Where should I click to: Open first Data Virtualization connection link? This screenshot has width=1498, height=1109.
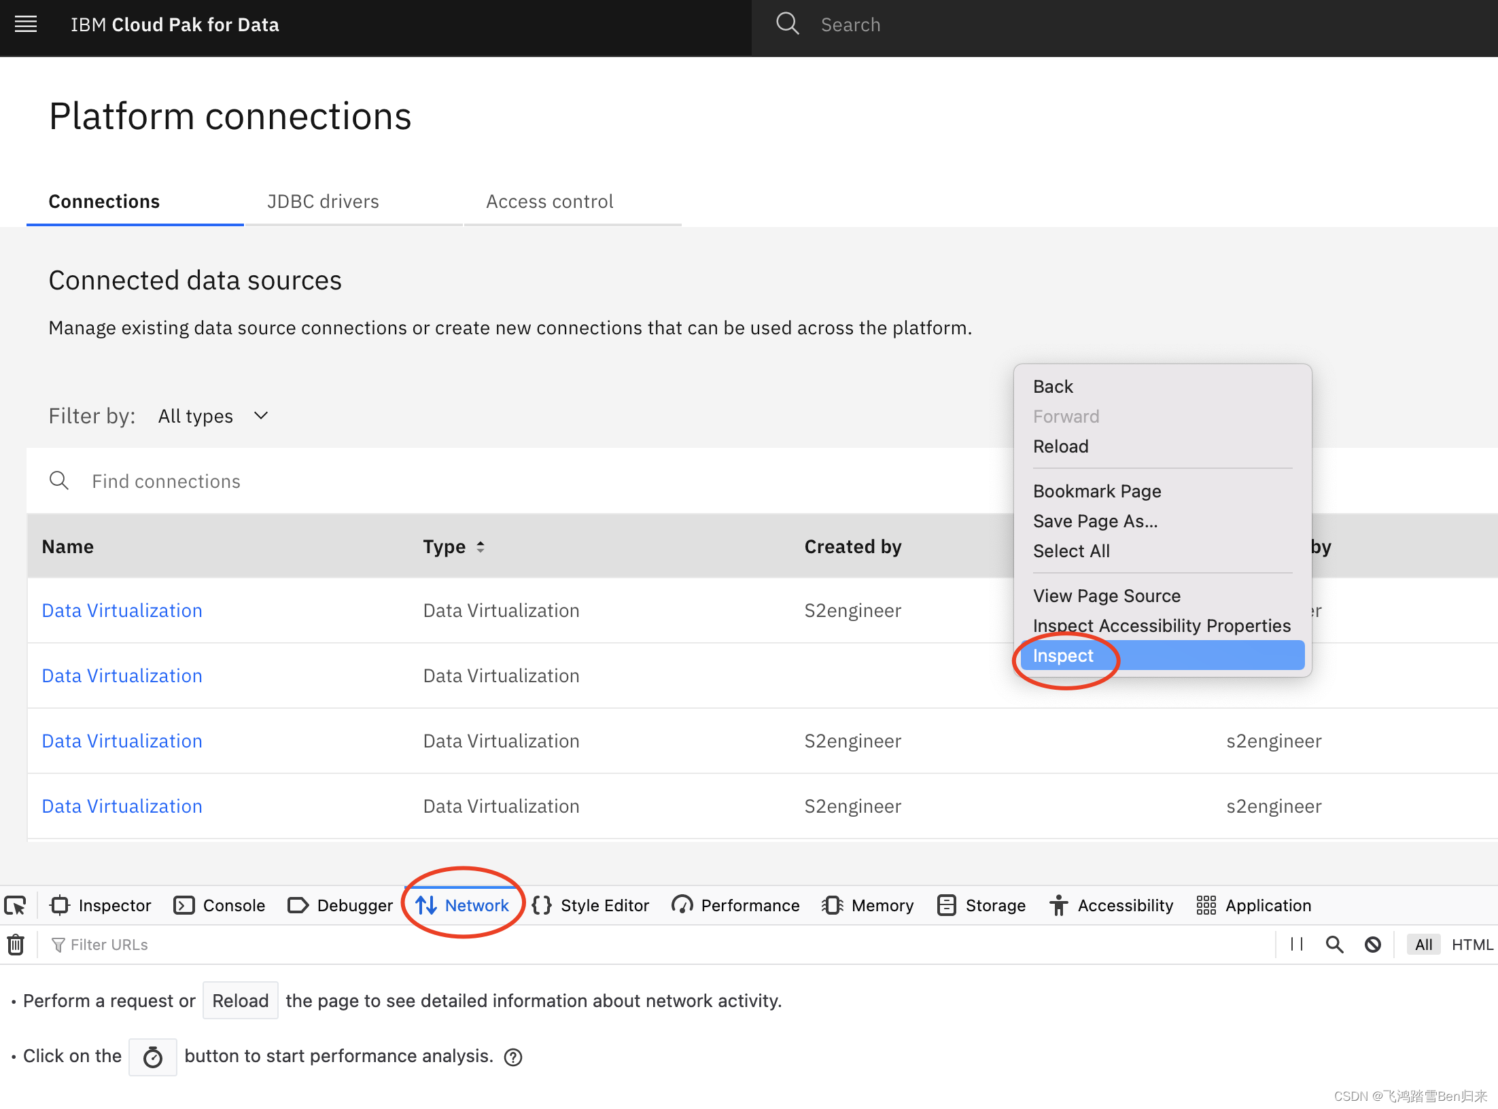click(121, 610)
